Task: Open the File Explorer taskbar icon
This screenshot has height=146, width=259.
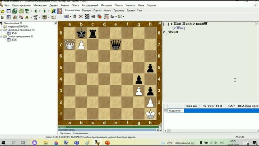Action: point(46,142)
